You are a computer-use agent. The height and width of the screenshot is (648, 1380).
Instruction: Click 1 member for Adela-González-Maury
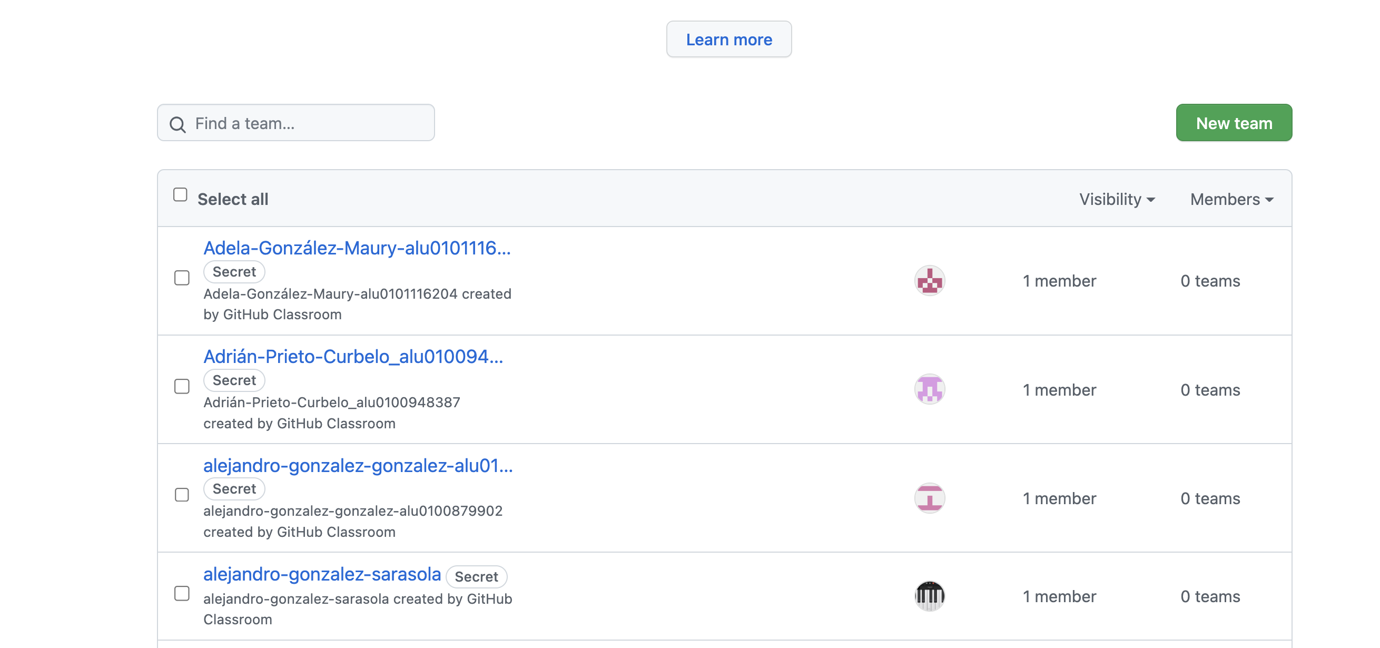tap(1059, 281)
